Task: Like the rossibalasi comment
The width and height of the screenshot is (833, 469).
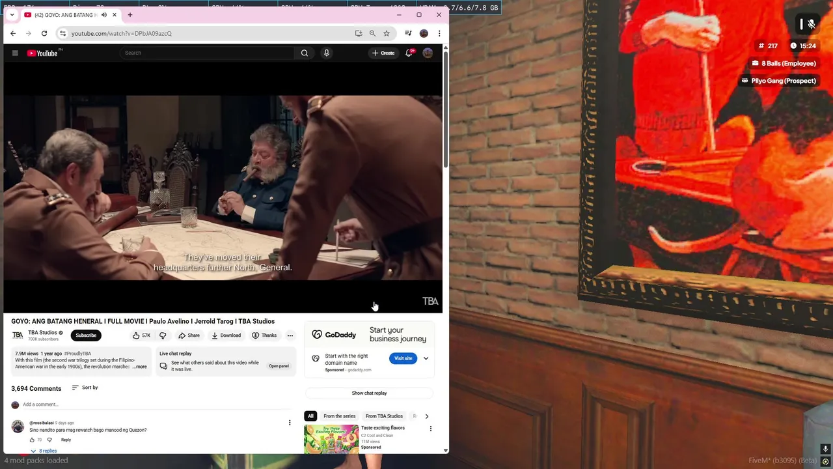Action: (32, 440)
